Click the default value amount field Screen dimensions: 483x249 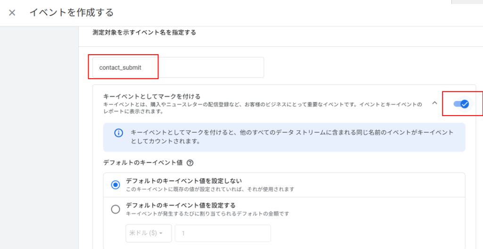point(223,233)
